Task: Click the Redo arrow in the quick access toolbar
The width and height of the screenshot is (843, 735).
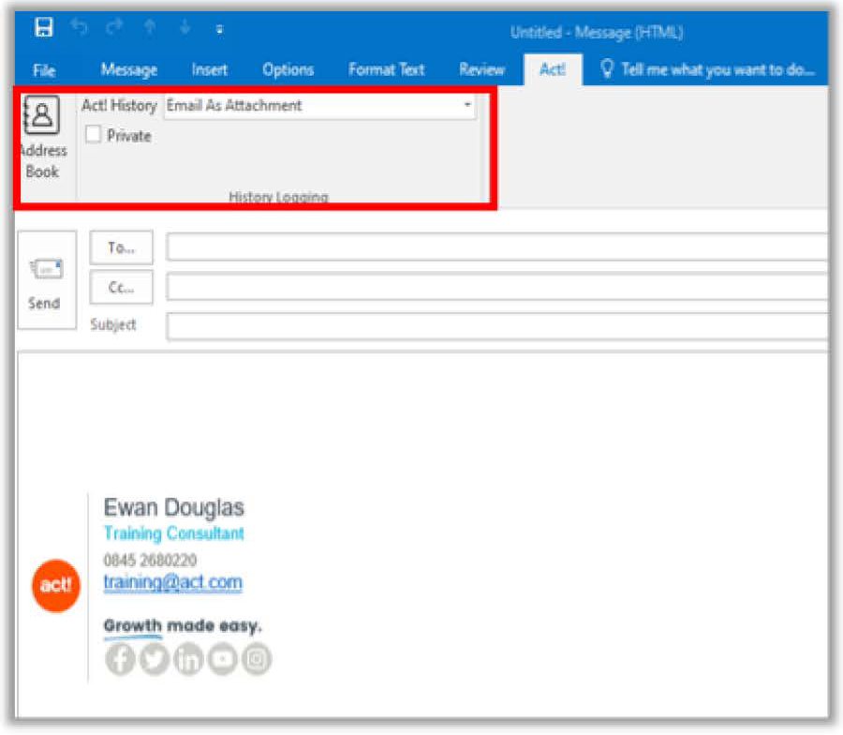Action: click(114, 26)
